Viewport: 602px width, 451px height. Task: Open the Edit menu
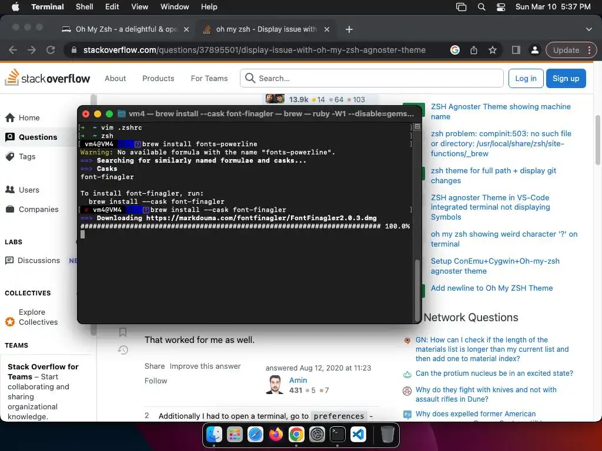pos(112,7)
